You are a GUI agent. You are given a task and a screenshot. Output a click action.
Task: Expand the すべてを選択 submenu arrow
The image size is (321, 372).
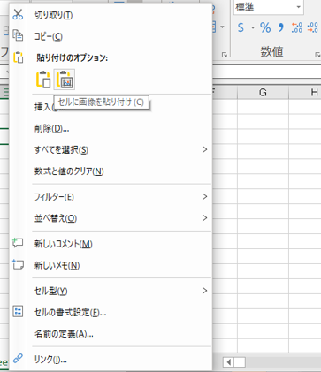click(204, 149)
